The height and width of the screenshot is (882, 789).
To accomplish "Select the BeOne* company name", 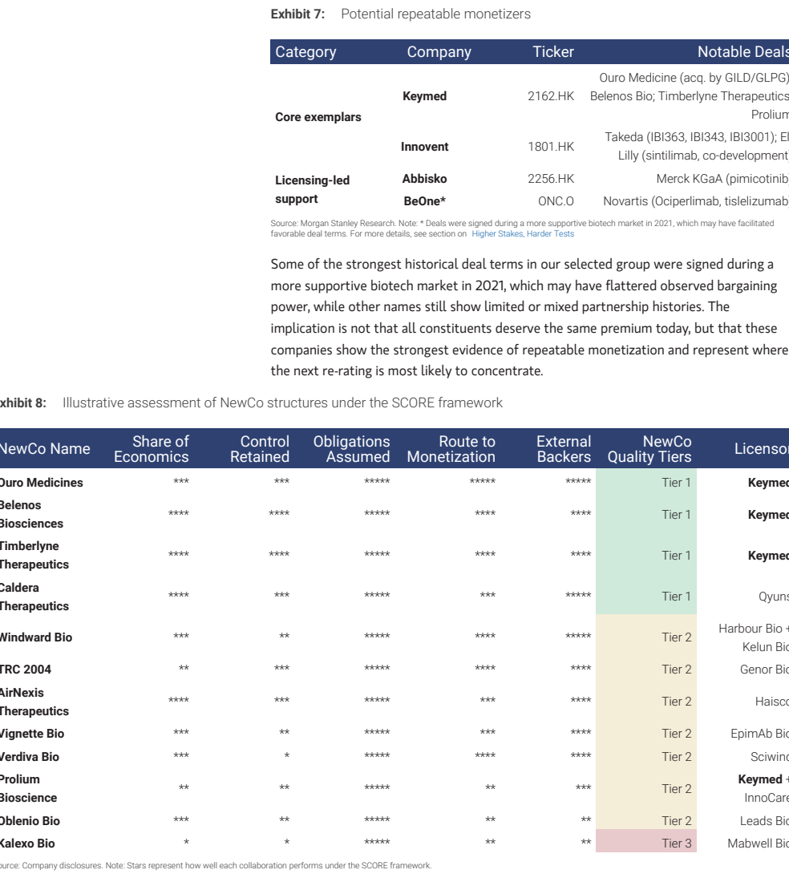I will pyautogui.click(x=425, y=201).
